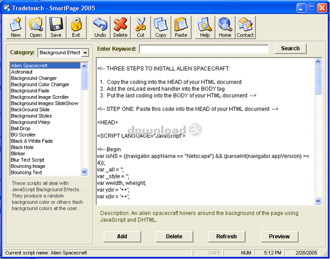330x259 pixels.
Task: Click code pane scroll down arrow
Action: 318,201
